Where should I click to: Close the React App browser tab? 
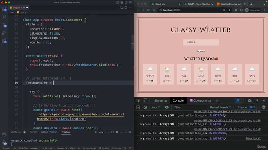coord(180,4)
